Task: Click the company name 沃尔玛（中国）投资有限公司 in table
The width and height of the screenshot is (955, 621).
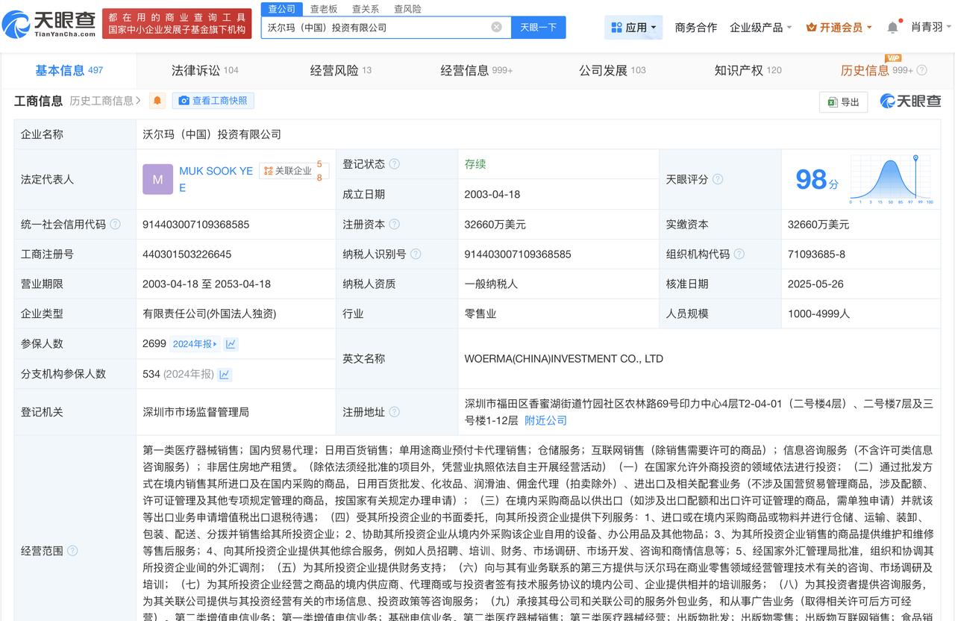Action: point(212,134)
